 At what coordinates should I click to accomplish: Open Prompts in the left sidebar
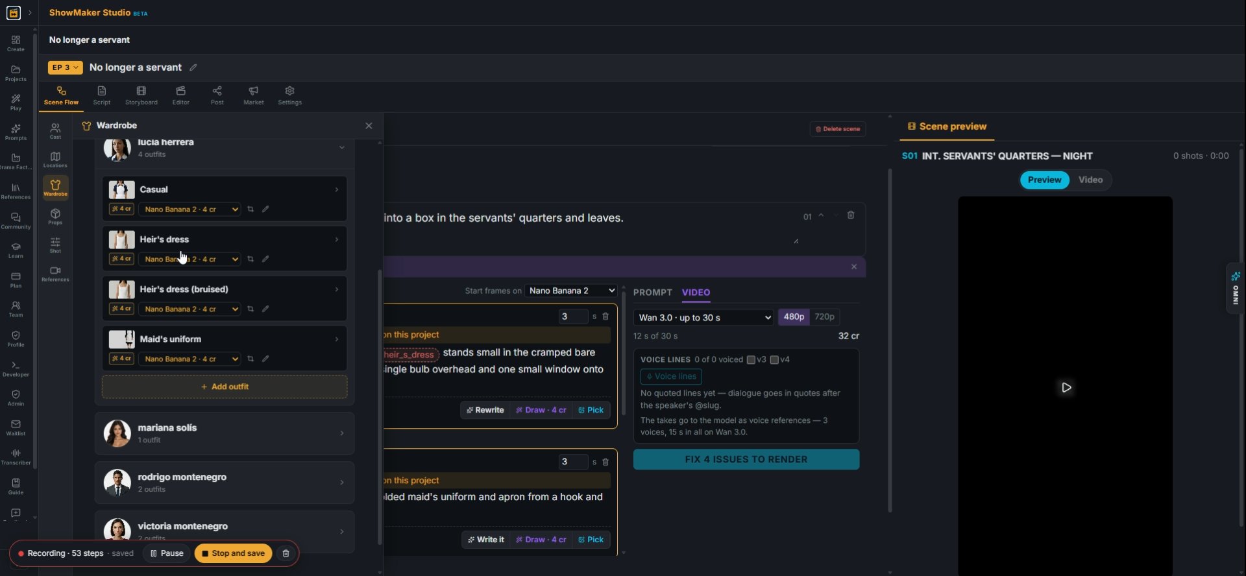16,132
